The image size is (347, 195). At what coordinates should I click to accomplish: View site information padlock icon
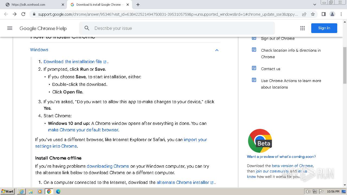[x=34, y=14]
